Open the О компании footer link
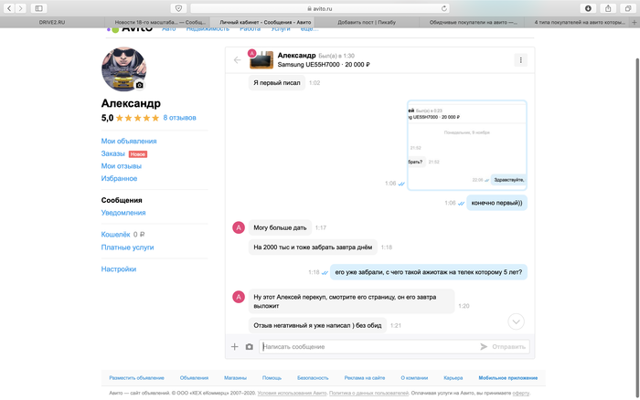Viewport: 640px width, 400px height. [414, 377]
